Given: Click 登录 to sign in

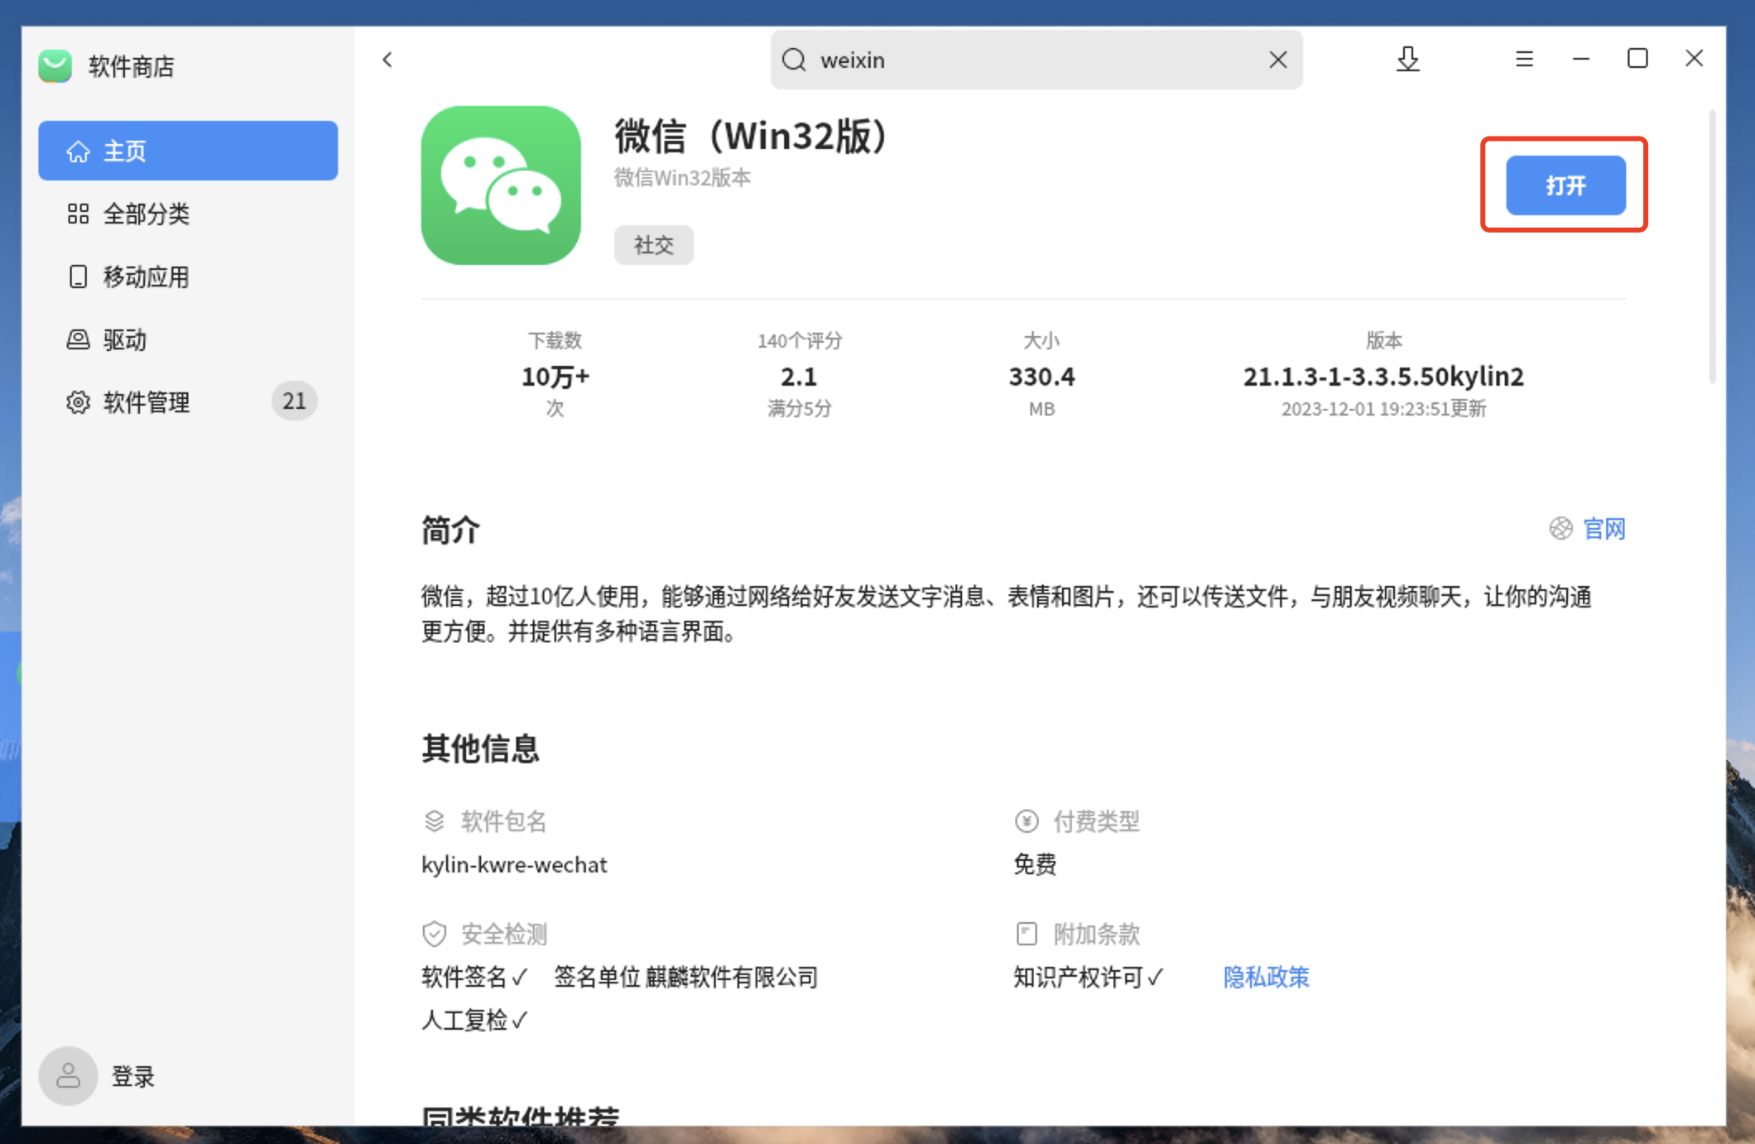Looking at the screenshot, I should (x=132, y=1076).
